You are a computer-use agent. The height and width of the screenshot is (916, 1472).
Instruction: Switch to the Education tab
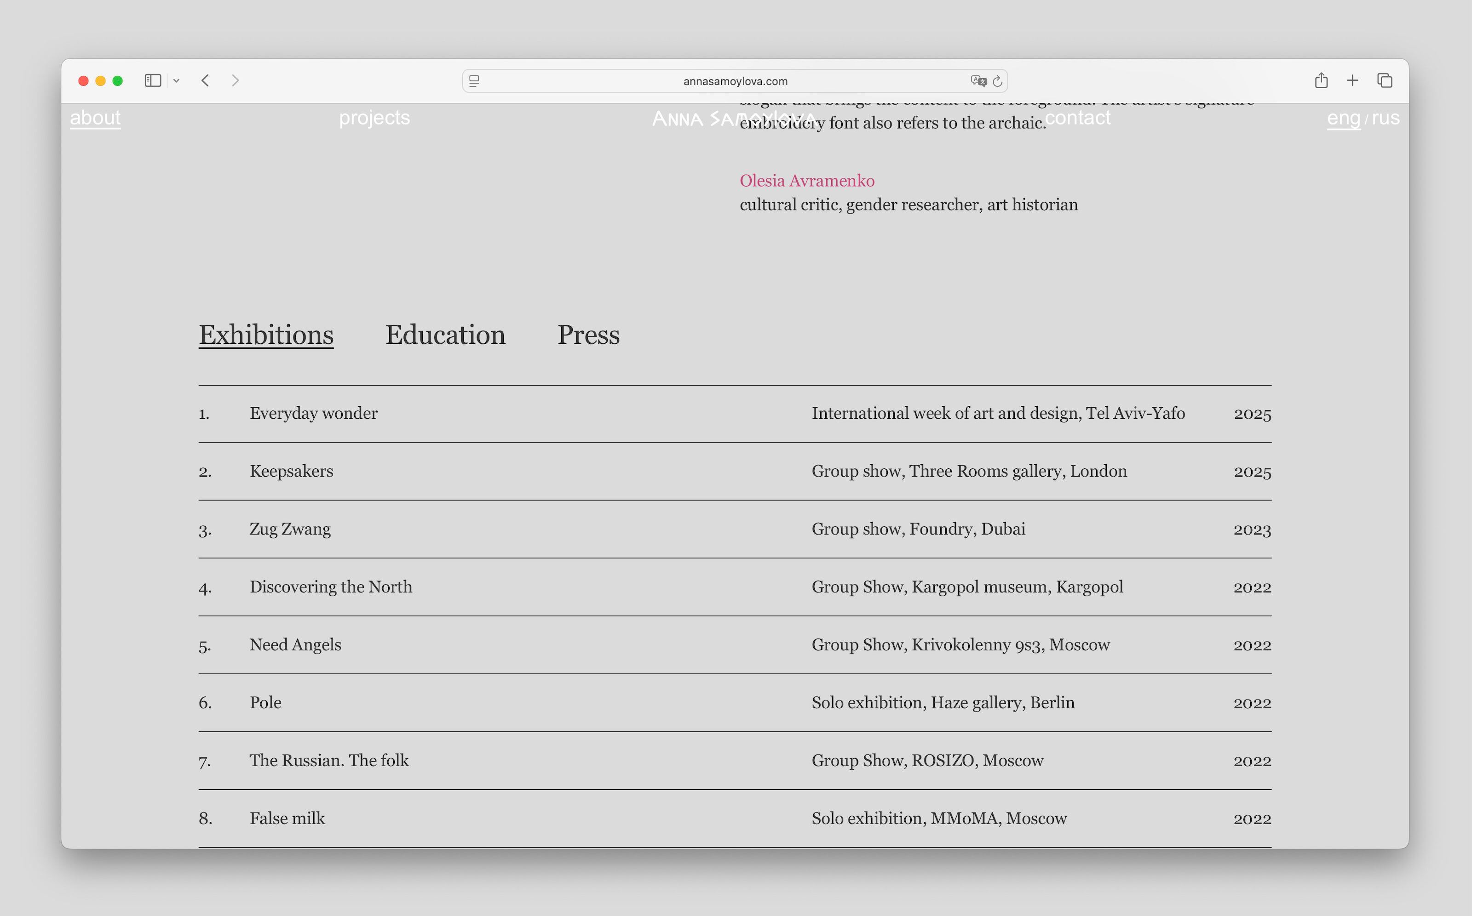point(445,335)
